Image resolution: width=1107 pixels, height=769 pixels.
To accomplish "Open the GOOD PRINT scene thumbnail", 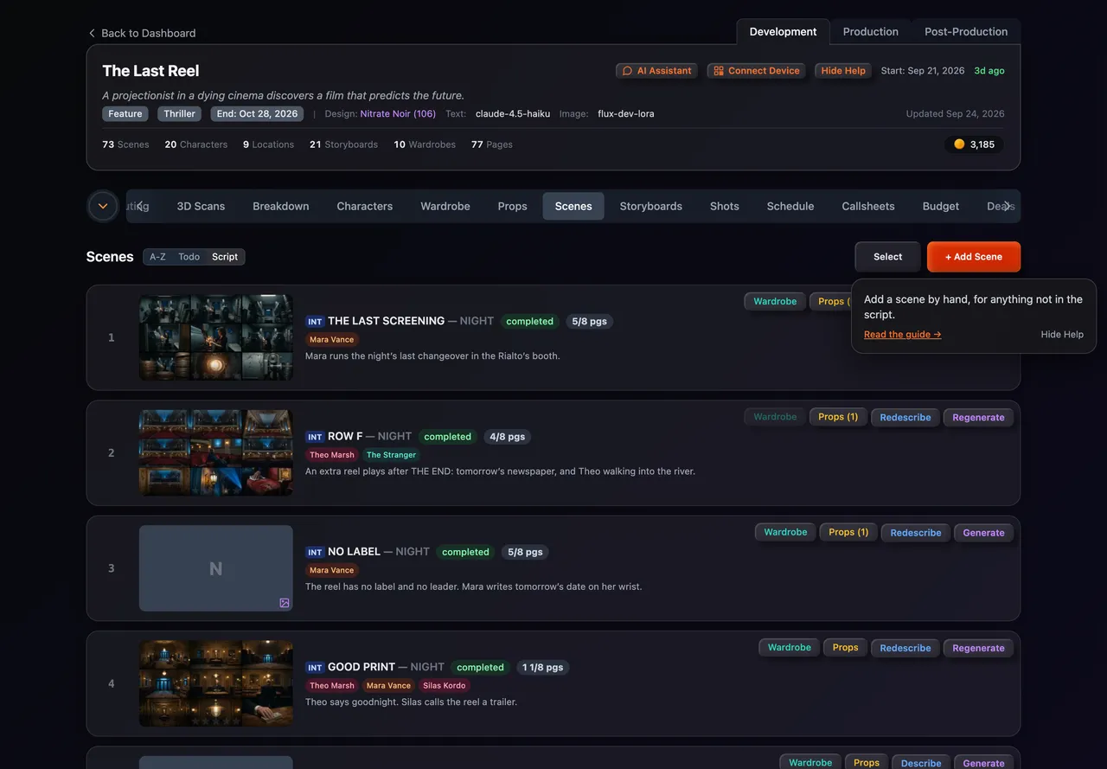I will (216, 683).
